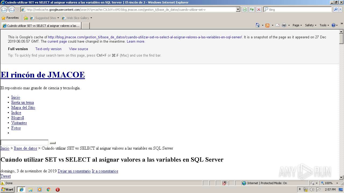This screenshot has width=344, height=193.
Task: Click the Tweet link
Action: pyautogui.click(x=6, y=176)
